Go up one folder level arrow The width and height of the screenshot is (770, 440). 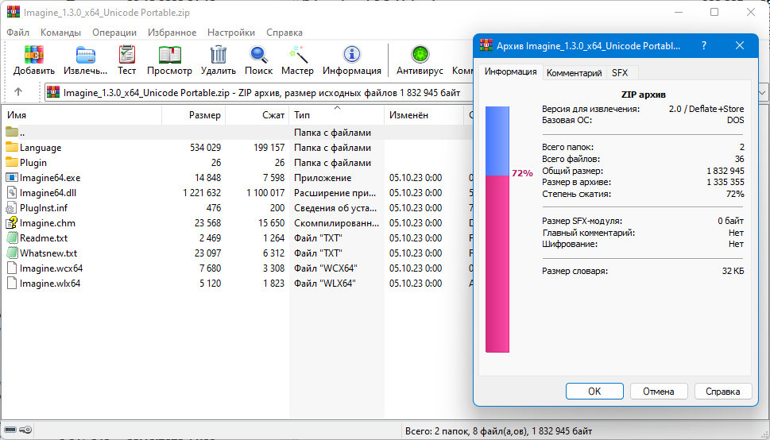point(18,92)
